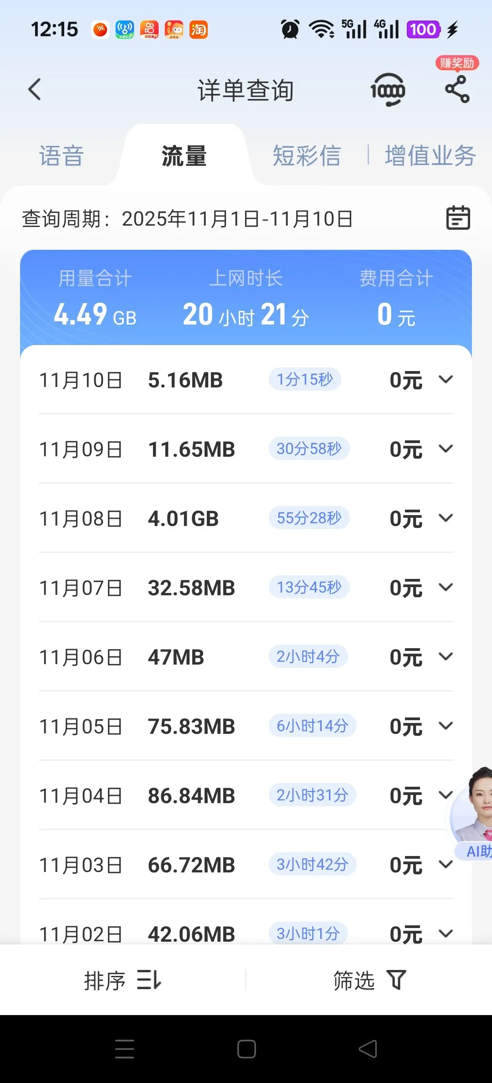Select the 流量 data tab

coord(184,156)
